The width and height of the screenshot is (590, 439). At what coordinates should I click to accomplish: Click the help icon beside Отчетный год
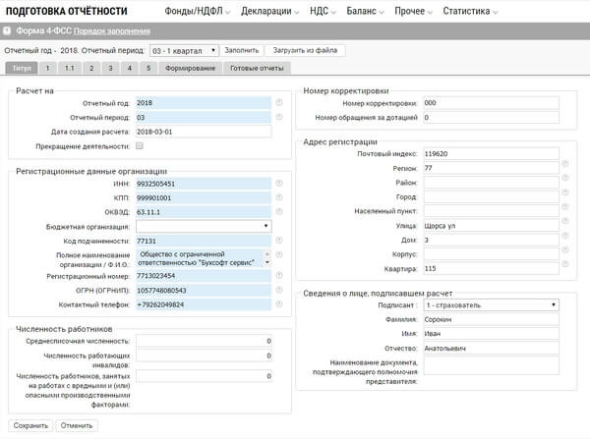pyautogui.click(x=280, y=100)
